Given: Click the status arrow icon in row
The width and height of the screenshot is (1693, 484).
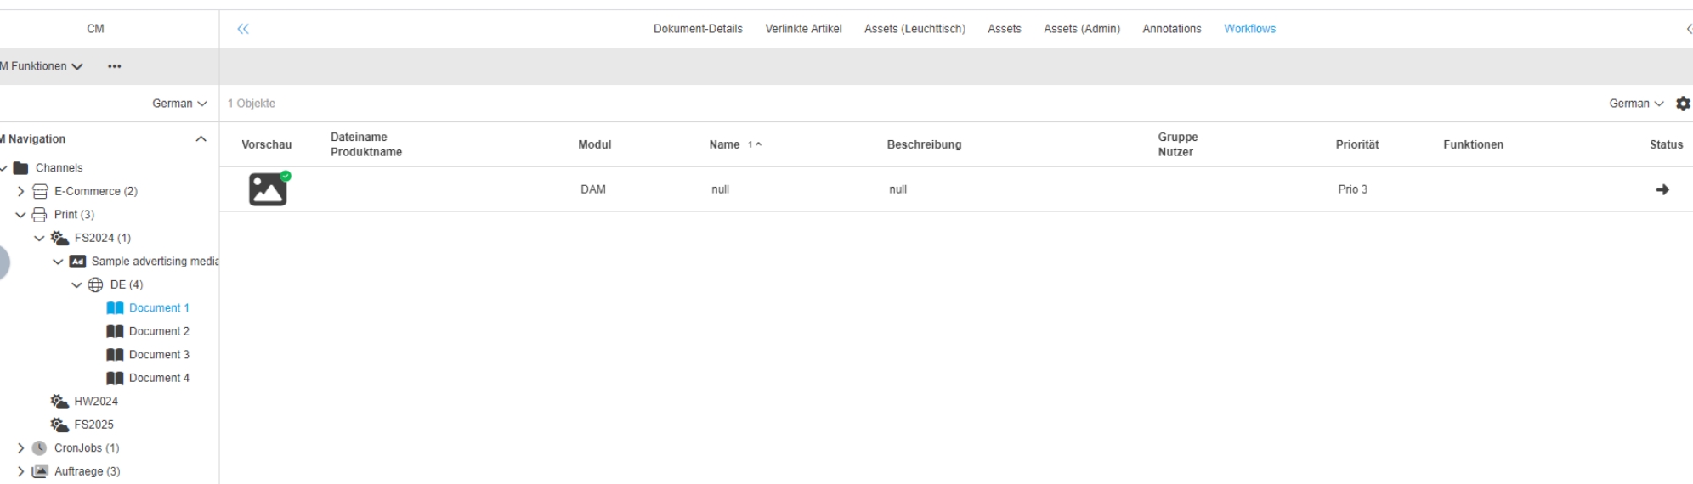Looking at the screenshot, I should [x=1662, y=189].
